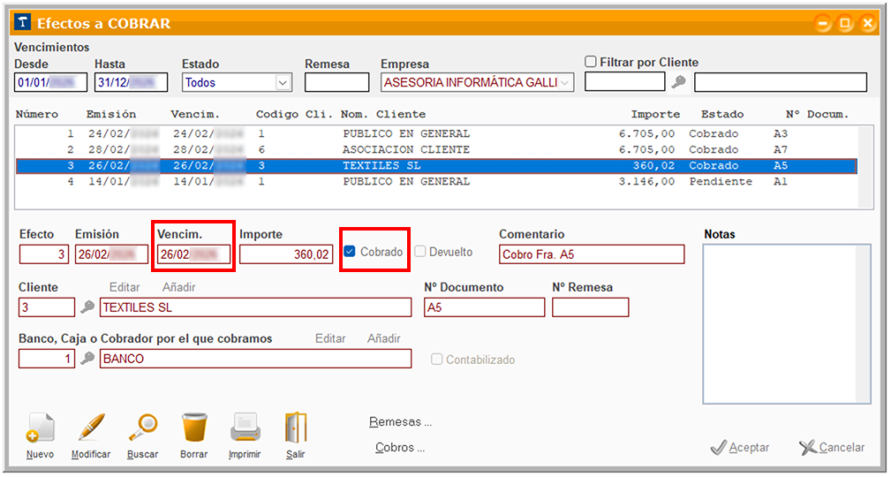Open Buscar magnifying glass search
The width and height of the screenshot is (891, 477).
point(142,428)
